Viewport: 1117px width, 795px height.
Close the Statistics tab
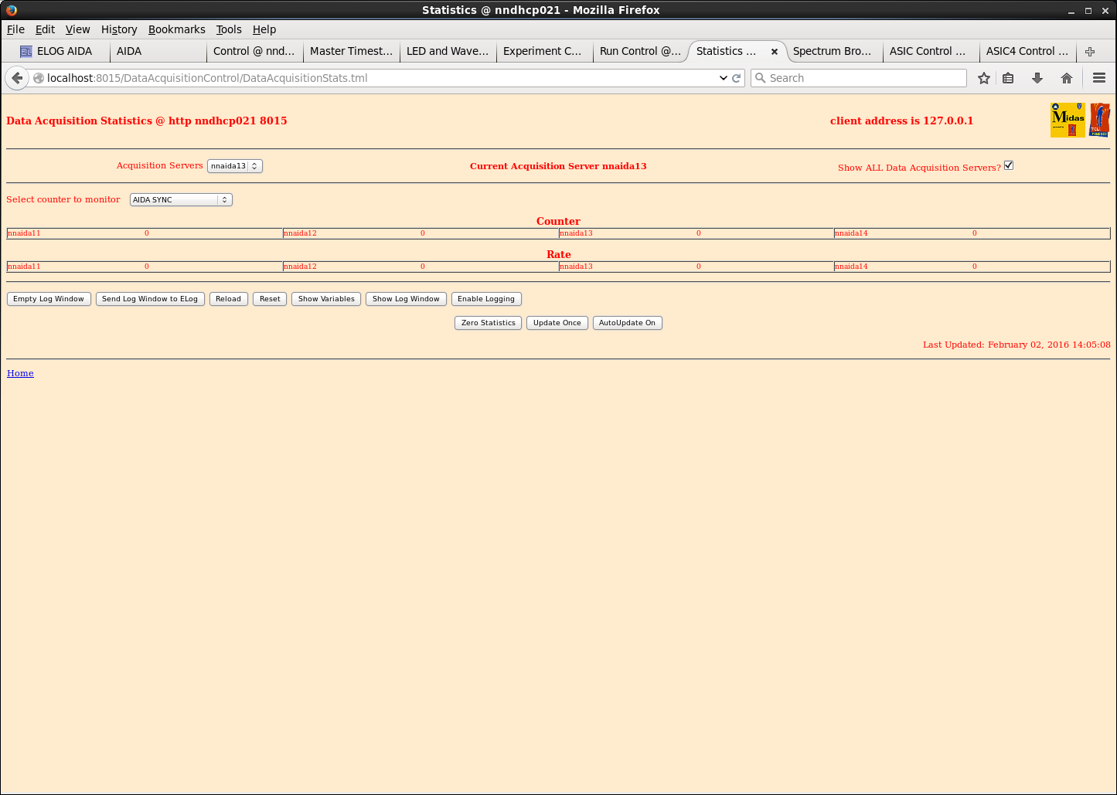coord(774,52)
